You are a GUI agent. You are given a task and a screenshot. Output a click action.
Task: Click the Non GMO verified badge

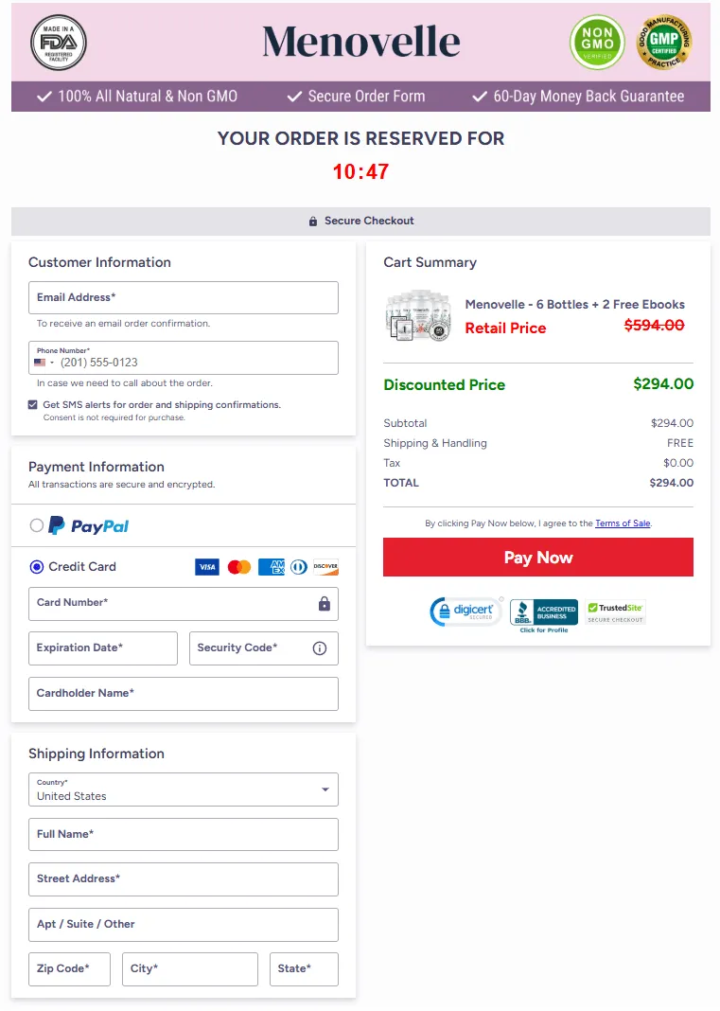[597, 43]
